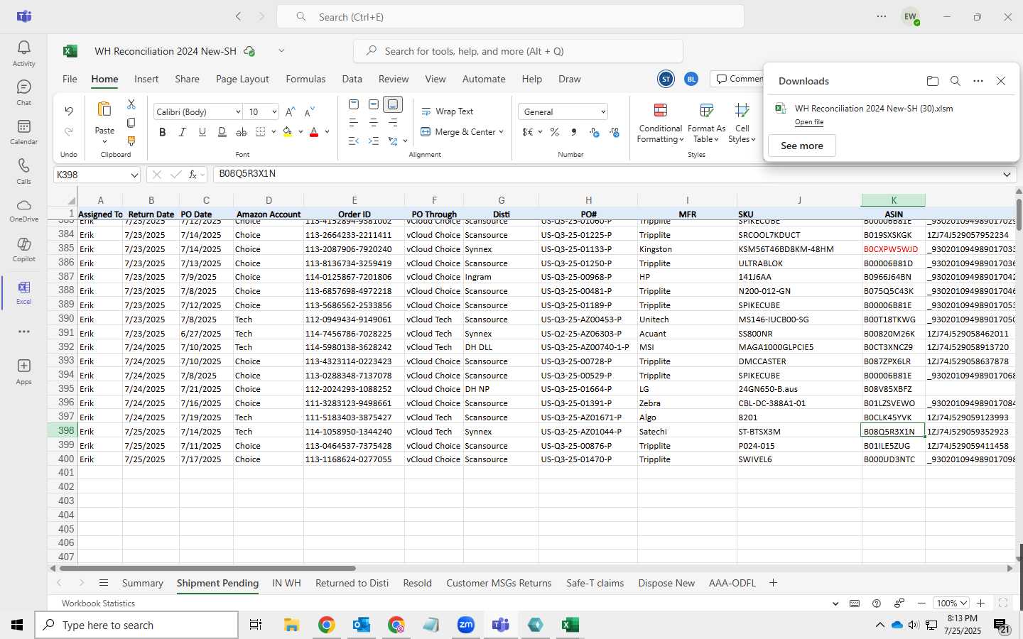Add a new sheet with plus button
The width and height of the screenshot is (1023, 639).
coord(773,583)
